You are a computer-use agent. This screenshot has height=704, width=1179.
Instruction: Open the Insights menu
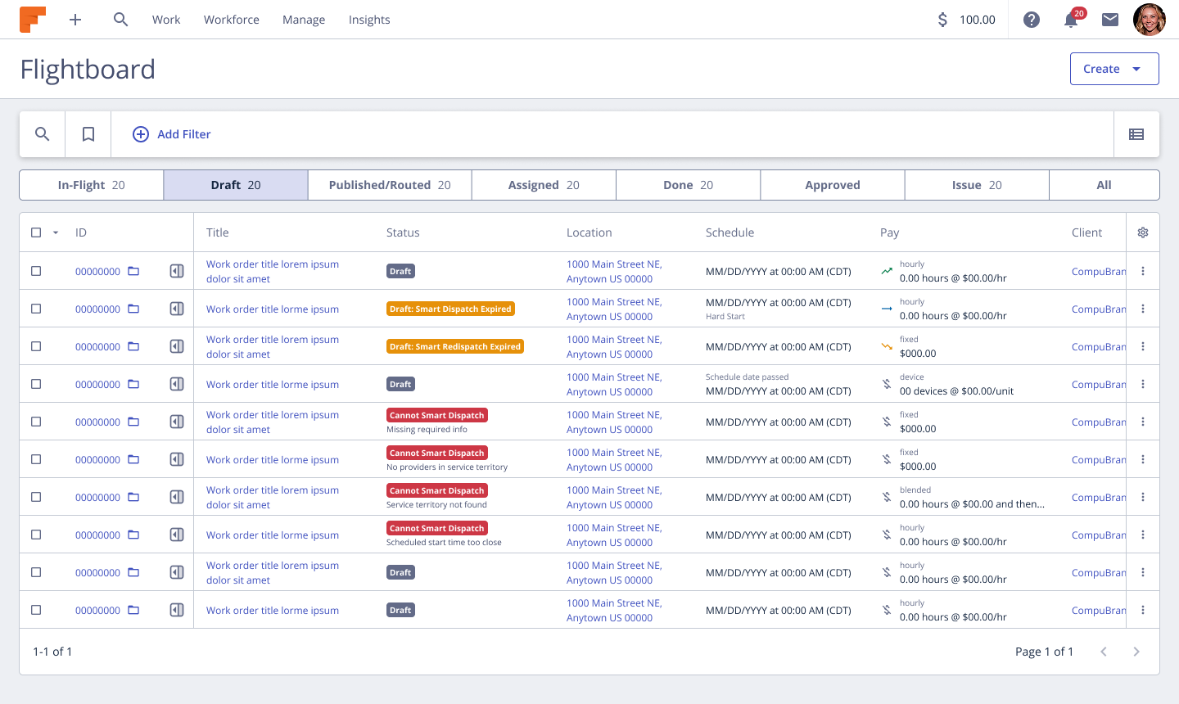tap(369, 20)
